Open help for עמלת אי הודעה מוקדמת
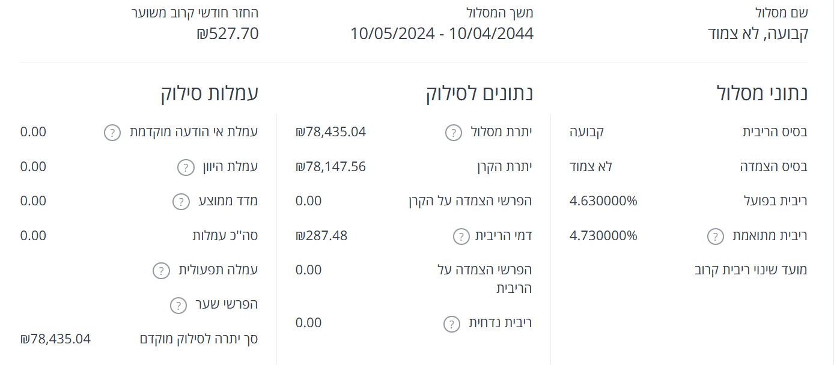 click(111, 133)
